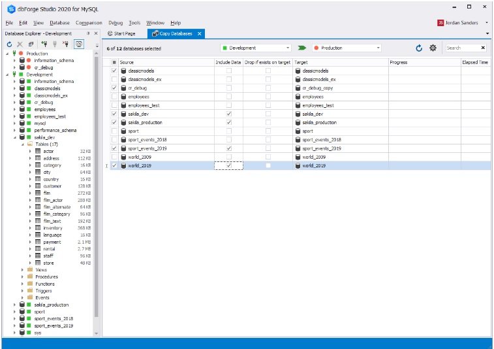The width and height of the screenshot is (494, 349).
Task: Click the Views folder icon
Action: pyautogui.click(x=30, y=269)
